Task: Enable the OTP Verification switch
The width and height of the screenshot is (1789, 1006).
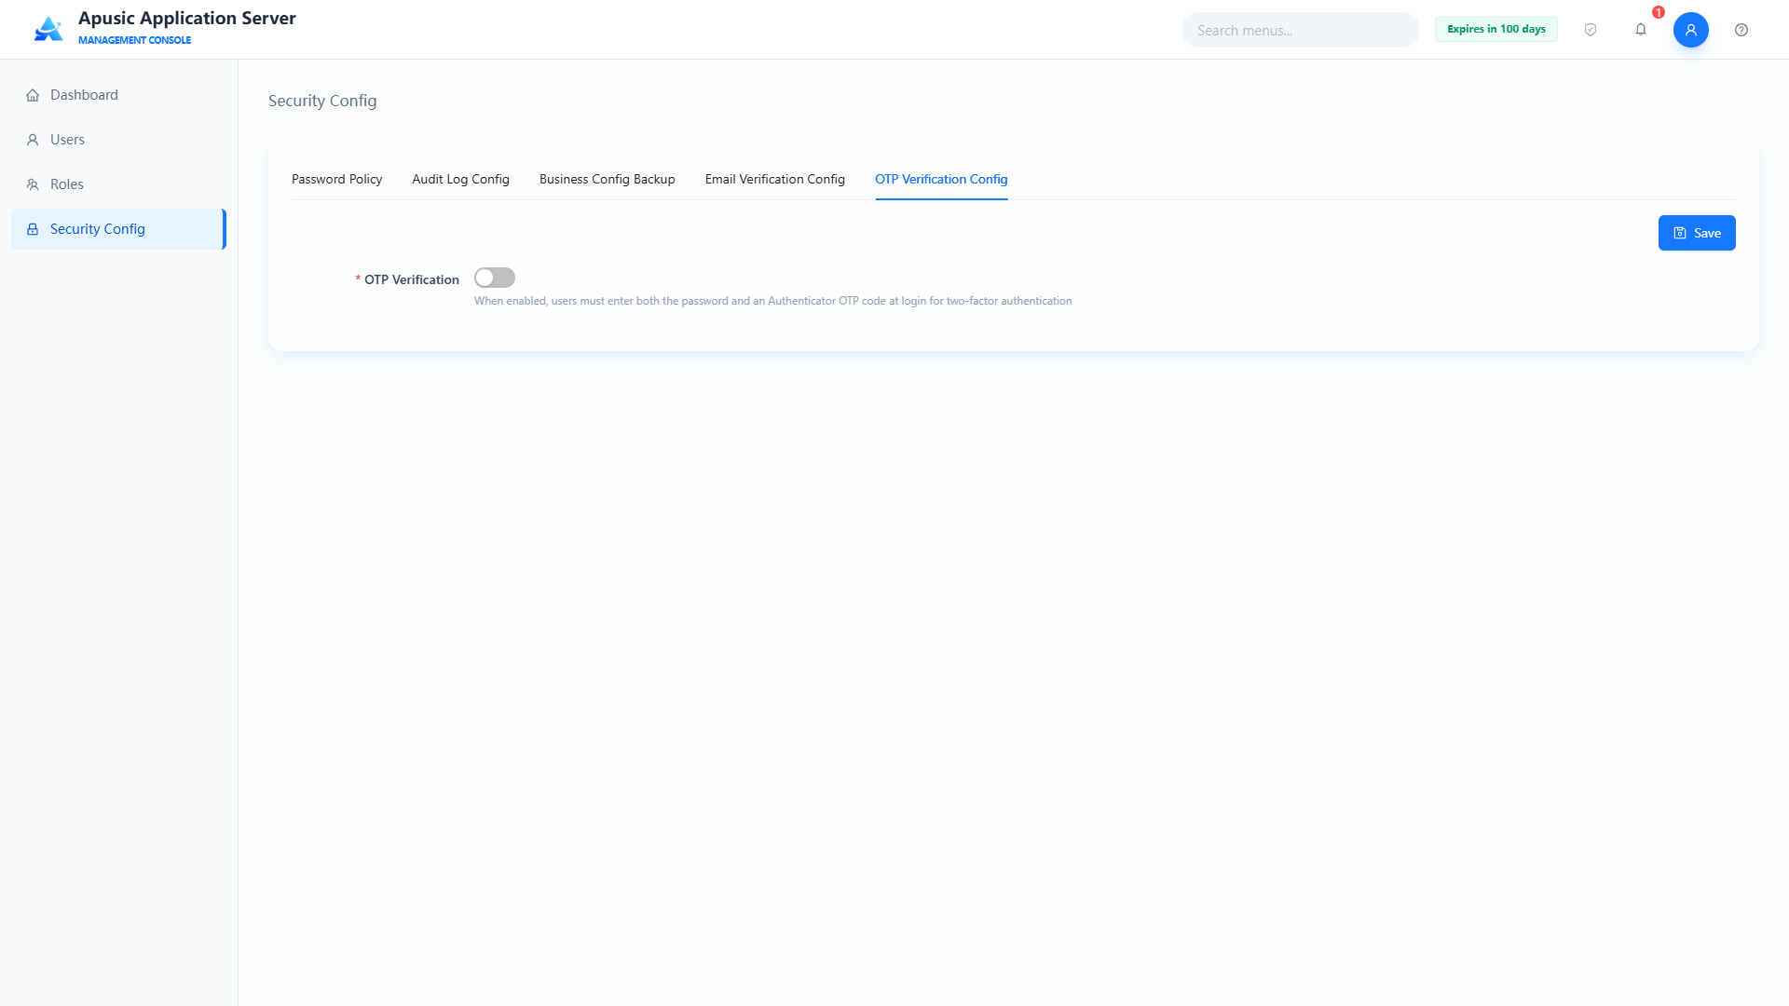Action: pos(495,278)
